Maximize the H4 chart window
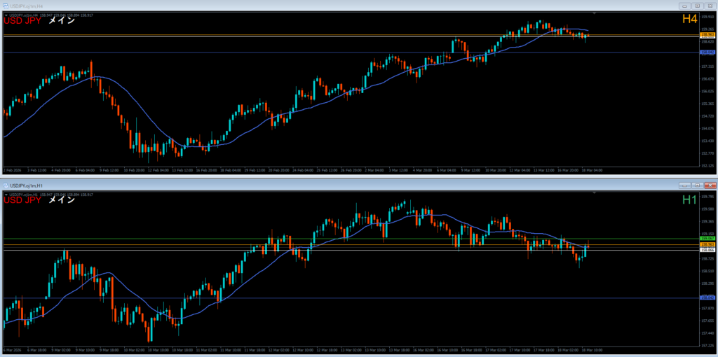The height and width of the screenshot is (357, 718). point(697,6)
